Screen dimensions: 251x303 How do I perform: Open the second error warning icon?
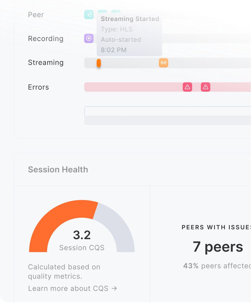click(x=206, y=87)
